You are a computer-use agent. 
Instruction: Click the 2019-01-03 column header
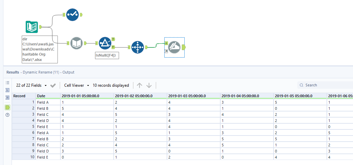[x=187, y=96]
